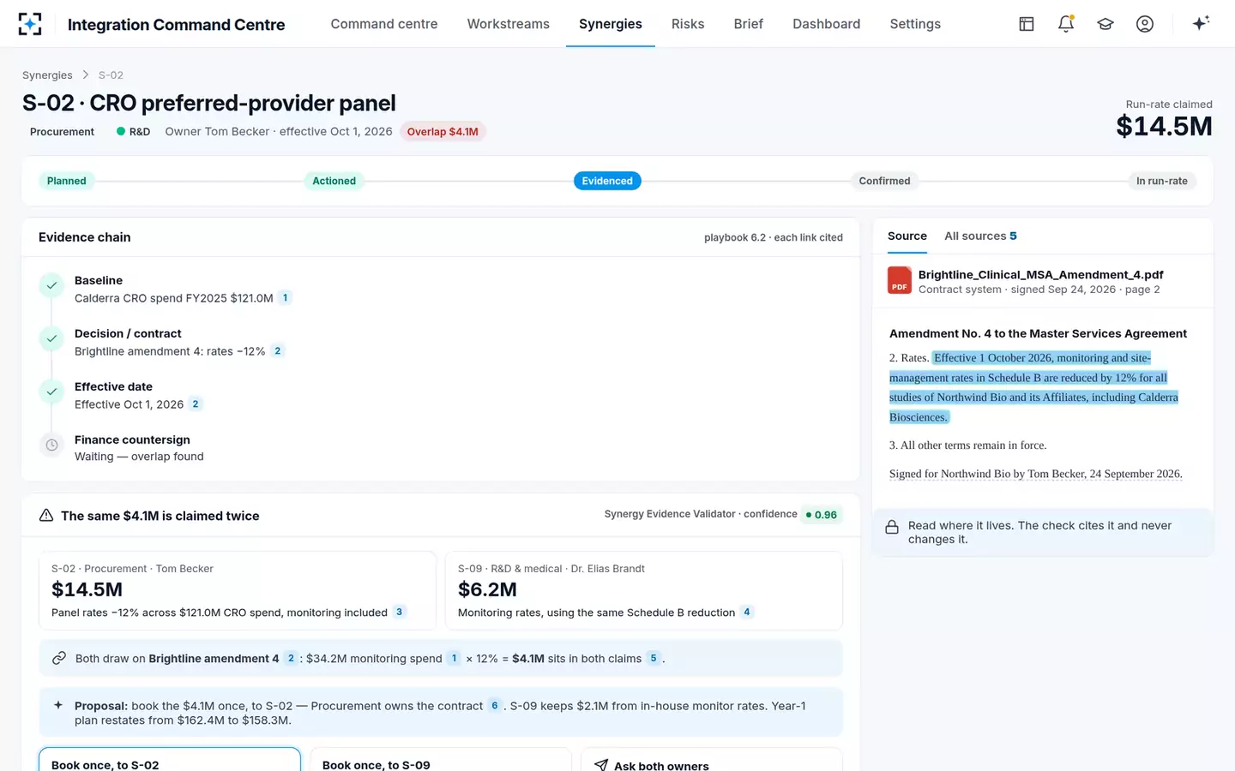Click the layout panel icon in header
The width and height of the screenshot is (1235, 771).
pyautogui.click(x=1027, y=24)
